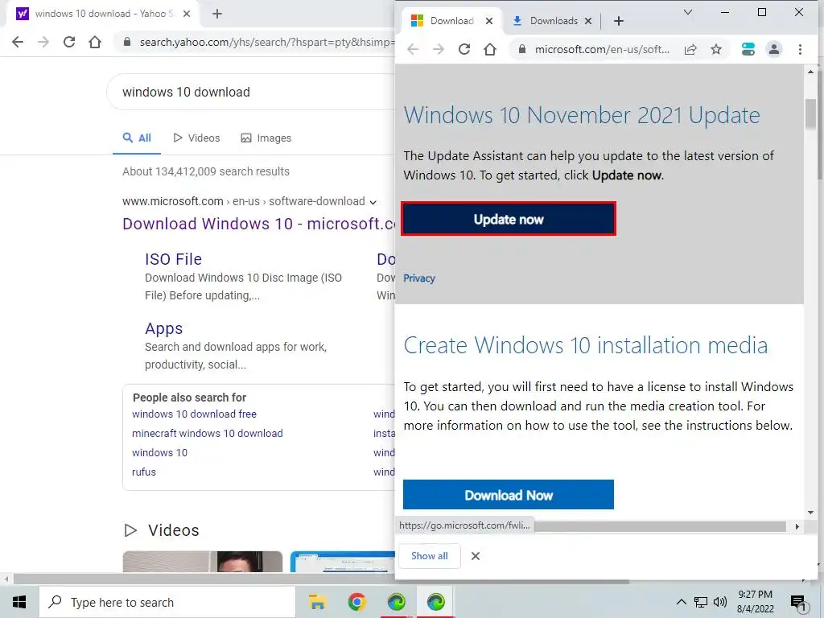This screenshot has width=824, height=618.
Task: Open the ISO File sublink
Action: point(174,259)
